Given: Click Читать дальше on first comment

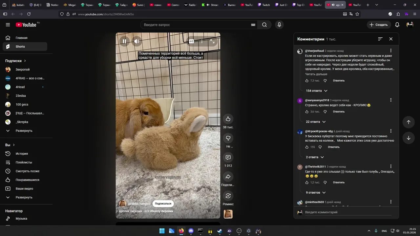Looking at the screenshot, I should coord(316,74).
